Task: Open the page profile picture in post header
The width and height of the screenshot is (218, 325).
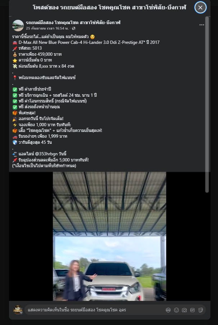Action: (x=18, y=26)
